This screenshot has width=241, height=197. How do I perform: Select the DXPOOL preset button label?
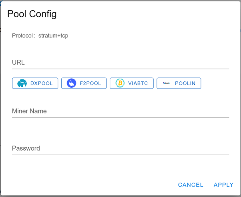[41, 83]
